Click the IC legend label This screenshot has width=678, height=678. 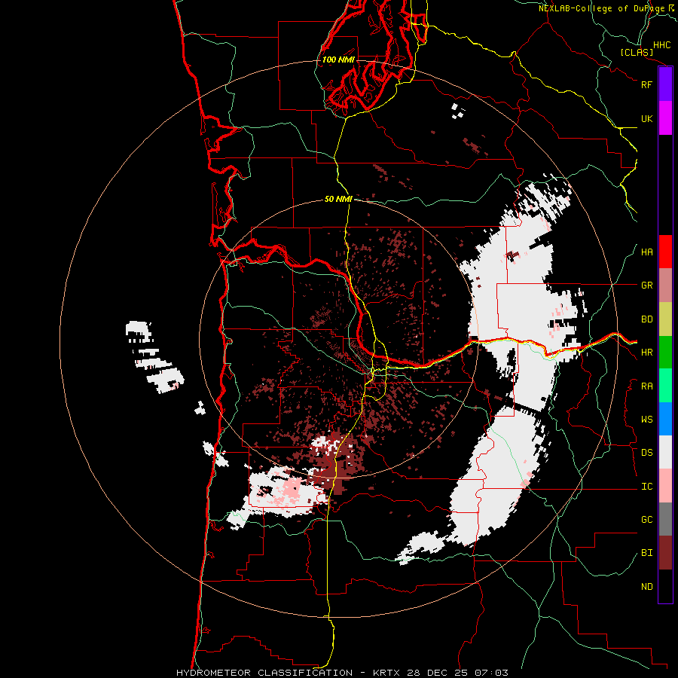647,487
